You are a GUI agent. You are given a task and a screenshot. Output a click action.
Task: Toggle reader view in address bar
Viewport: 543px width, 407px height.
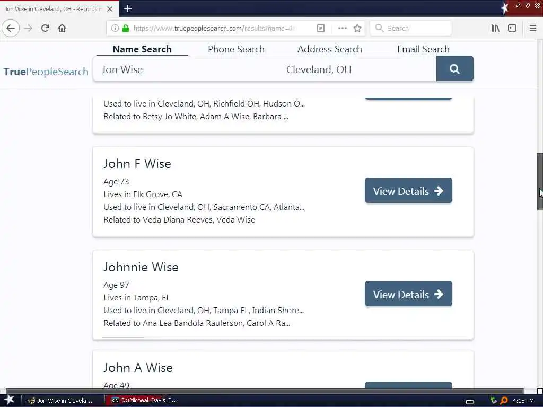coord(321,28)
